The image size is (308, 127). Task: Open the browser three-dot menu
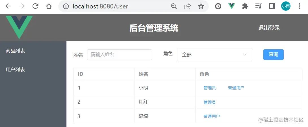click(x=299, y=6)
